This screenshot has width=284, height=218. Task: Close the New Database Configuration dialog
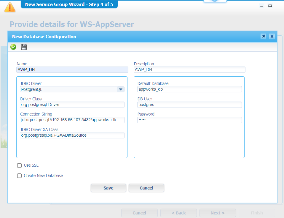(272, 37)
